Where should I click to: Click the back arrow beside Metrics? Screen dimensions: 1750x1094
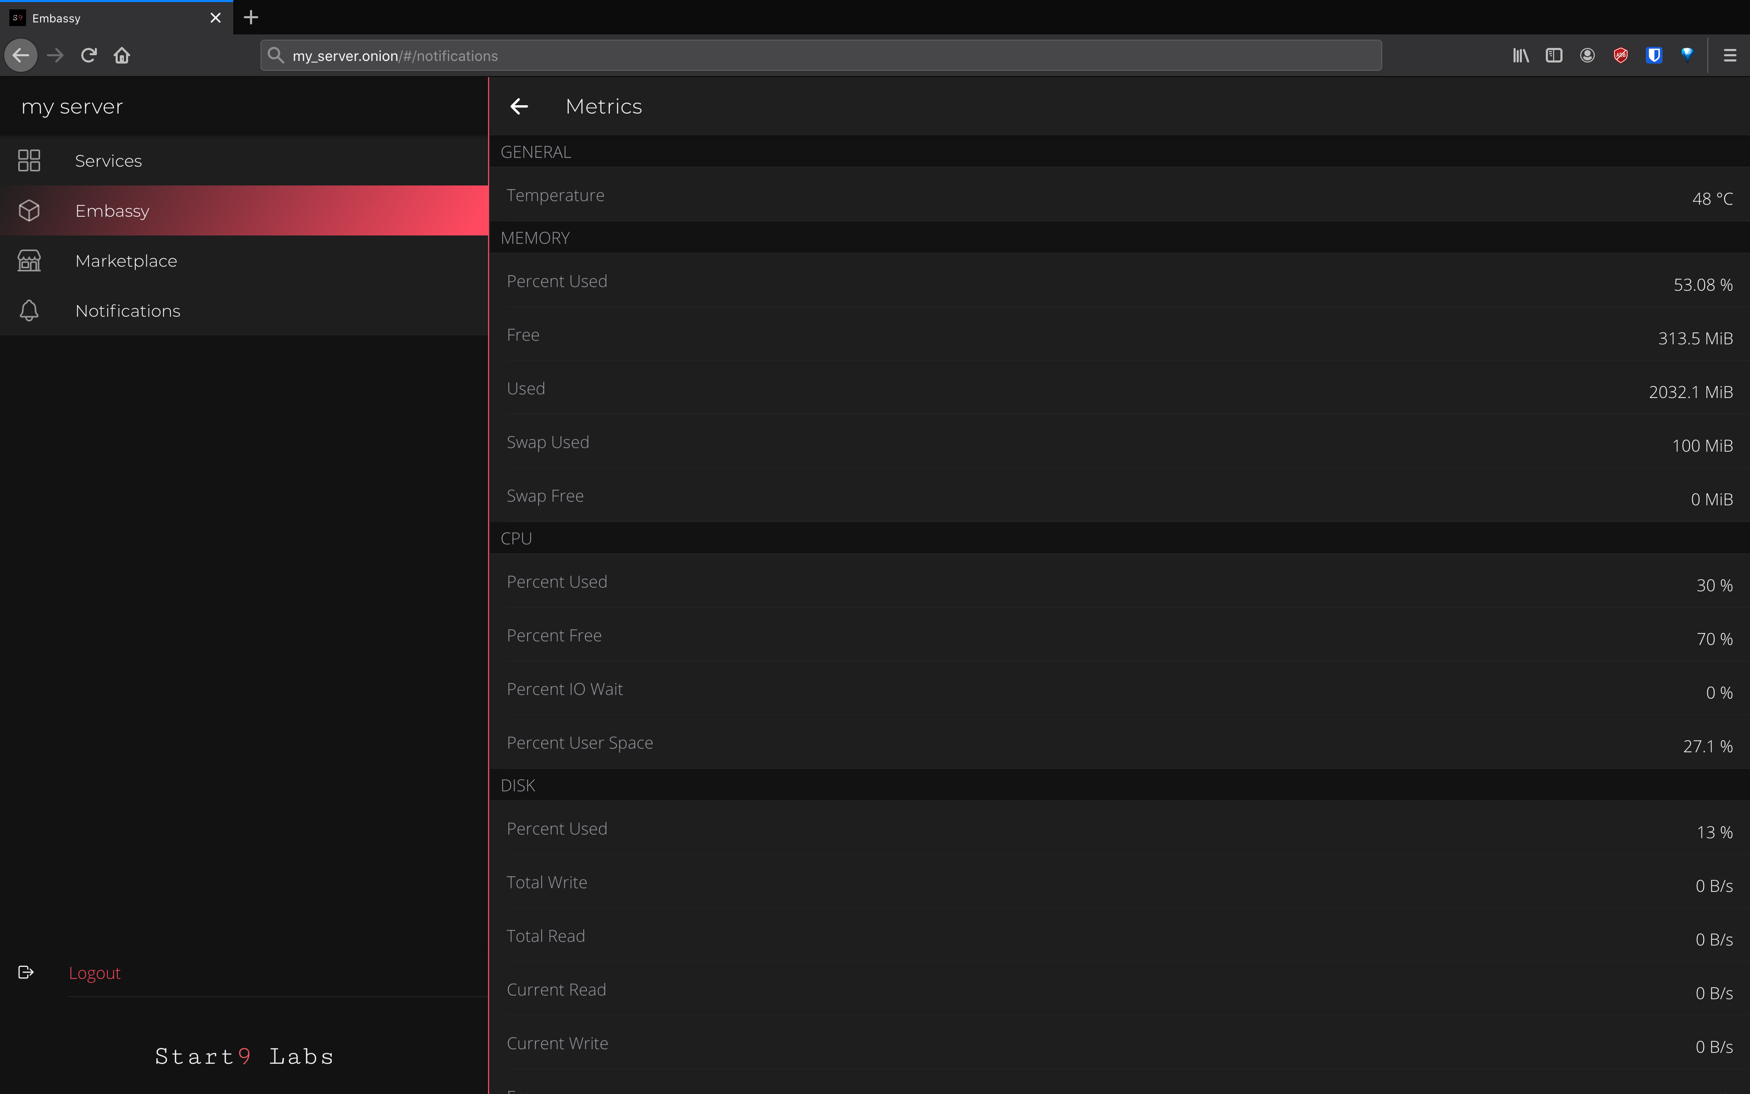pos(519,106)
